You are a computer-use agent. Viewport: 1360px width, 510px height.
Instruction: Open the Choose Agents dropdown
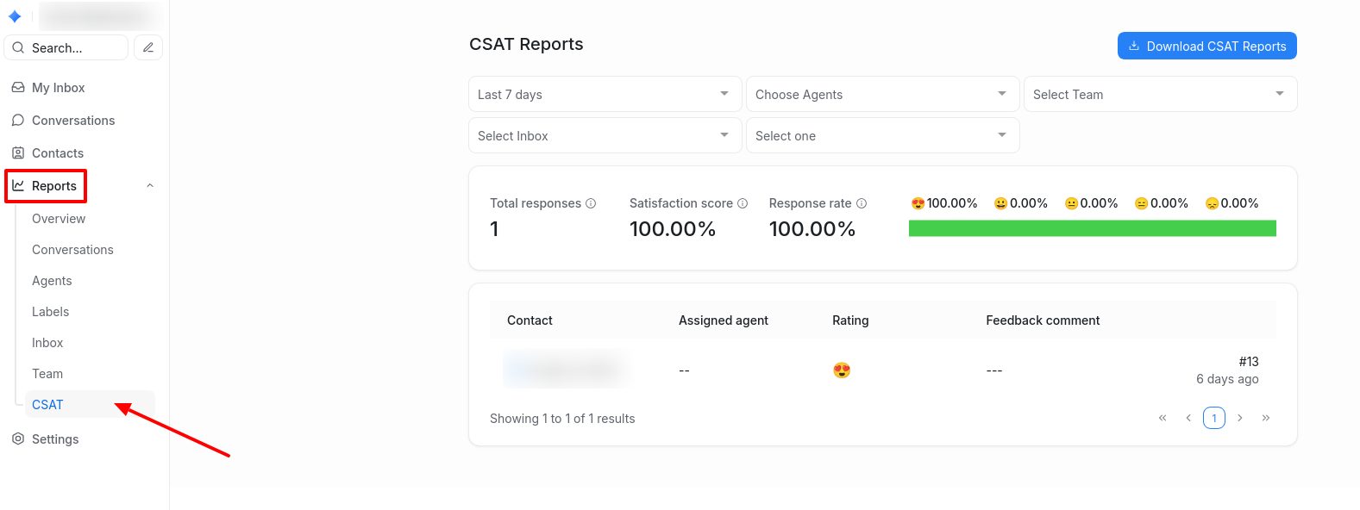click(x=881, y=94)
